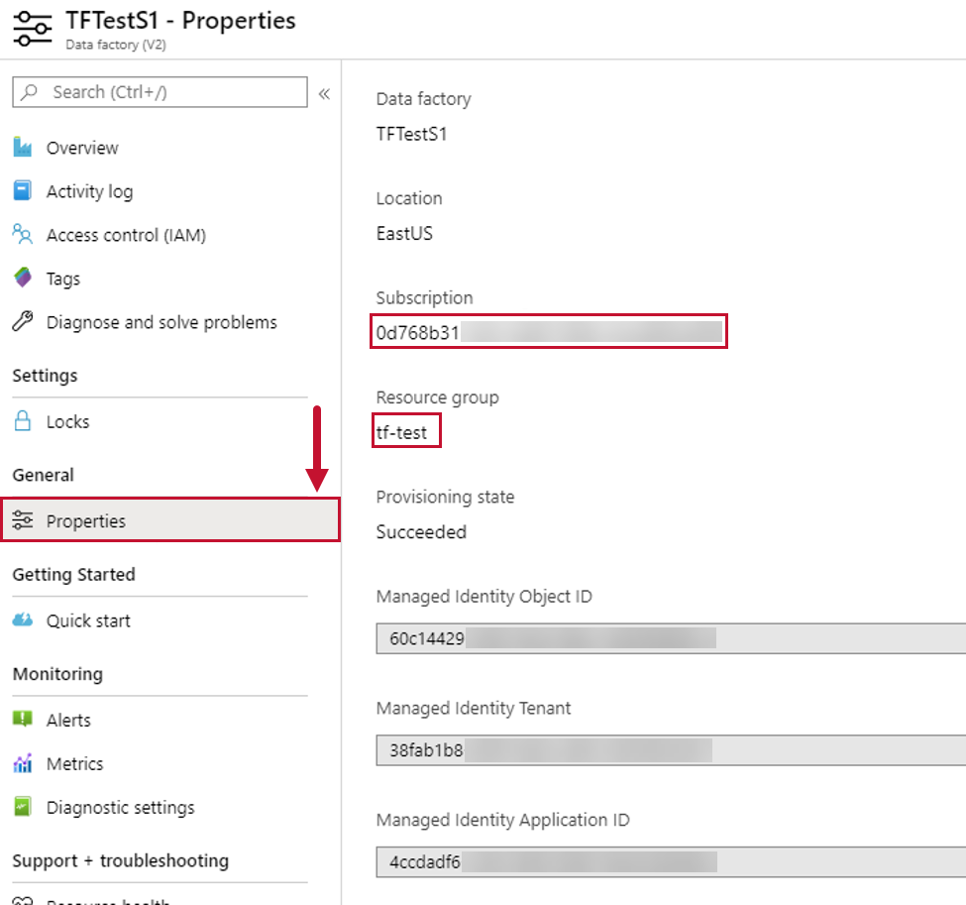Click the Access control people icon

tap(23, 234)
